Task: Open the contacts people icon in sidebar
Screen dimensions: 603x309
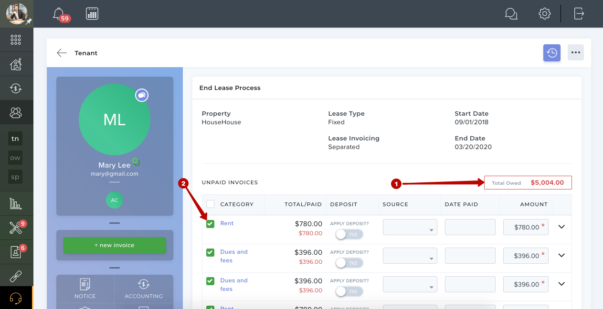Action: (x=16, y=112)
